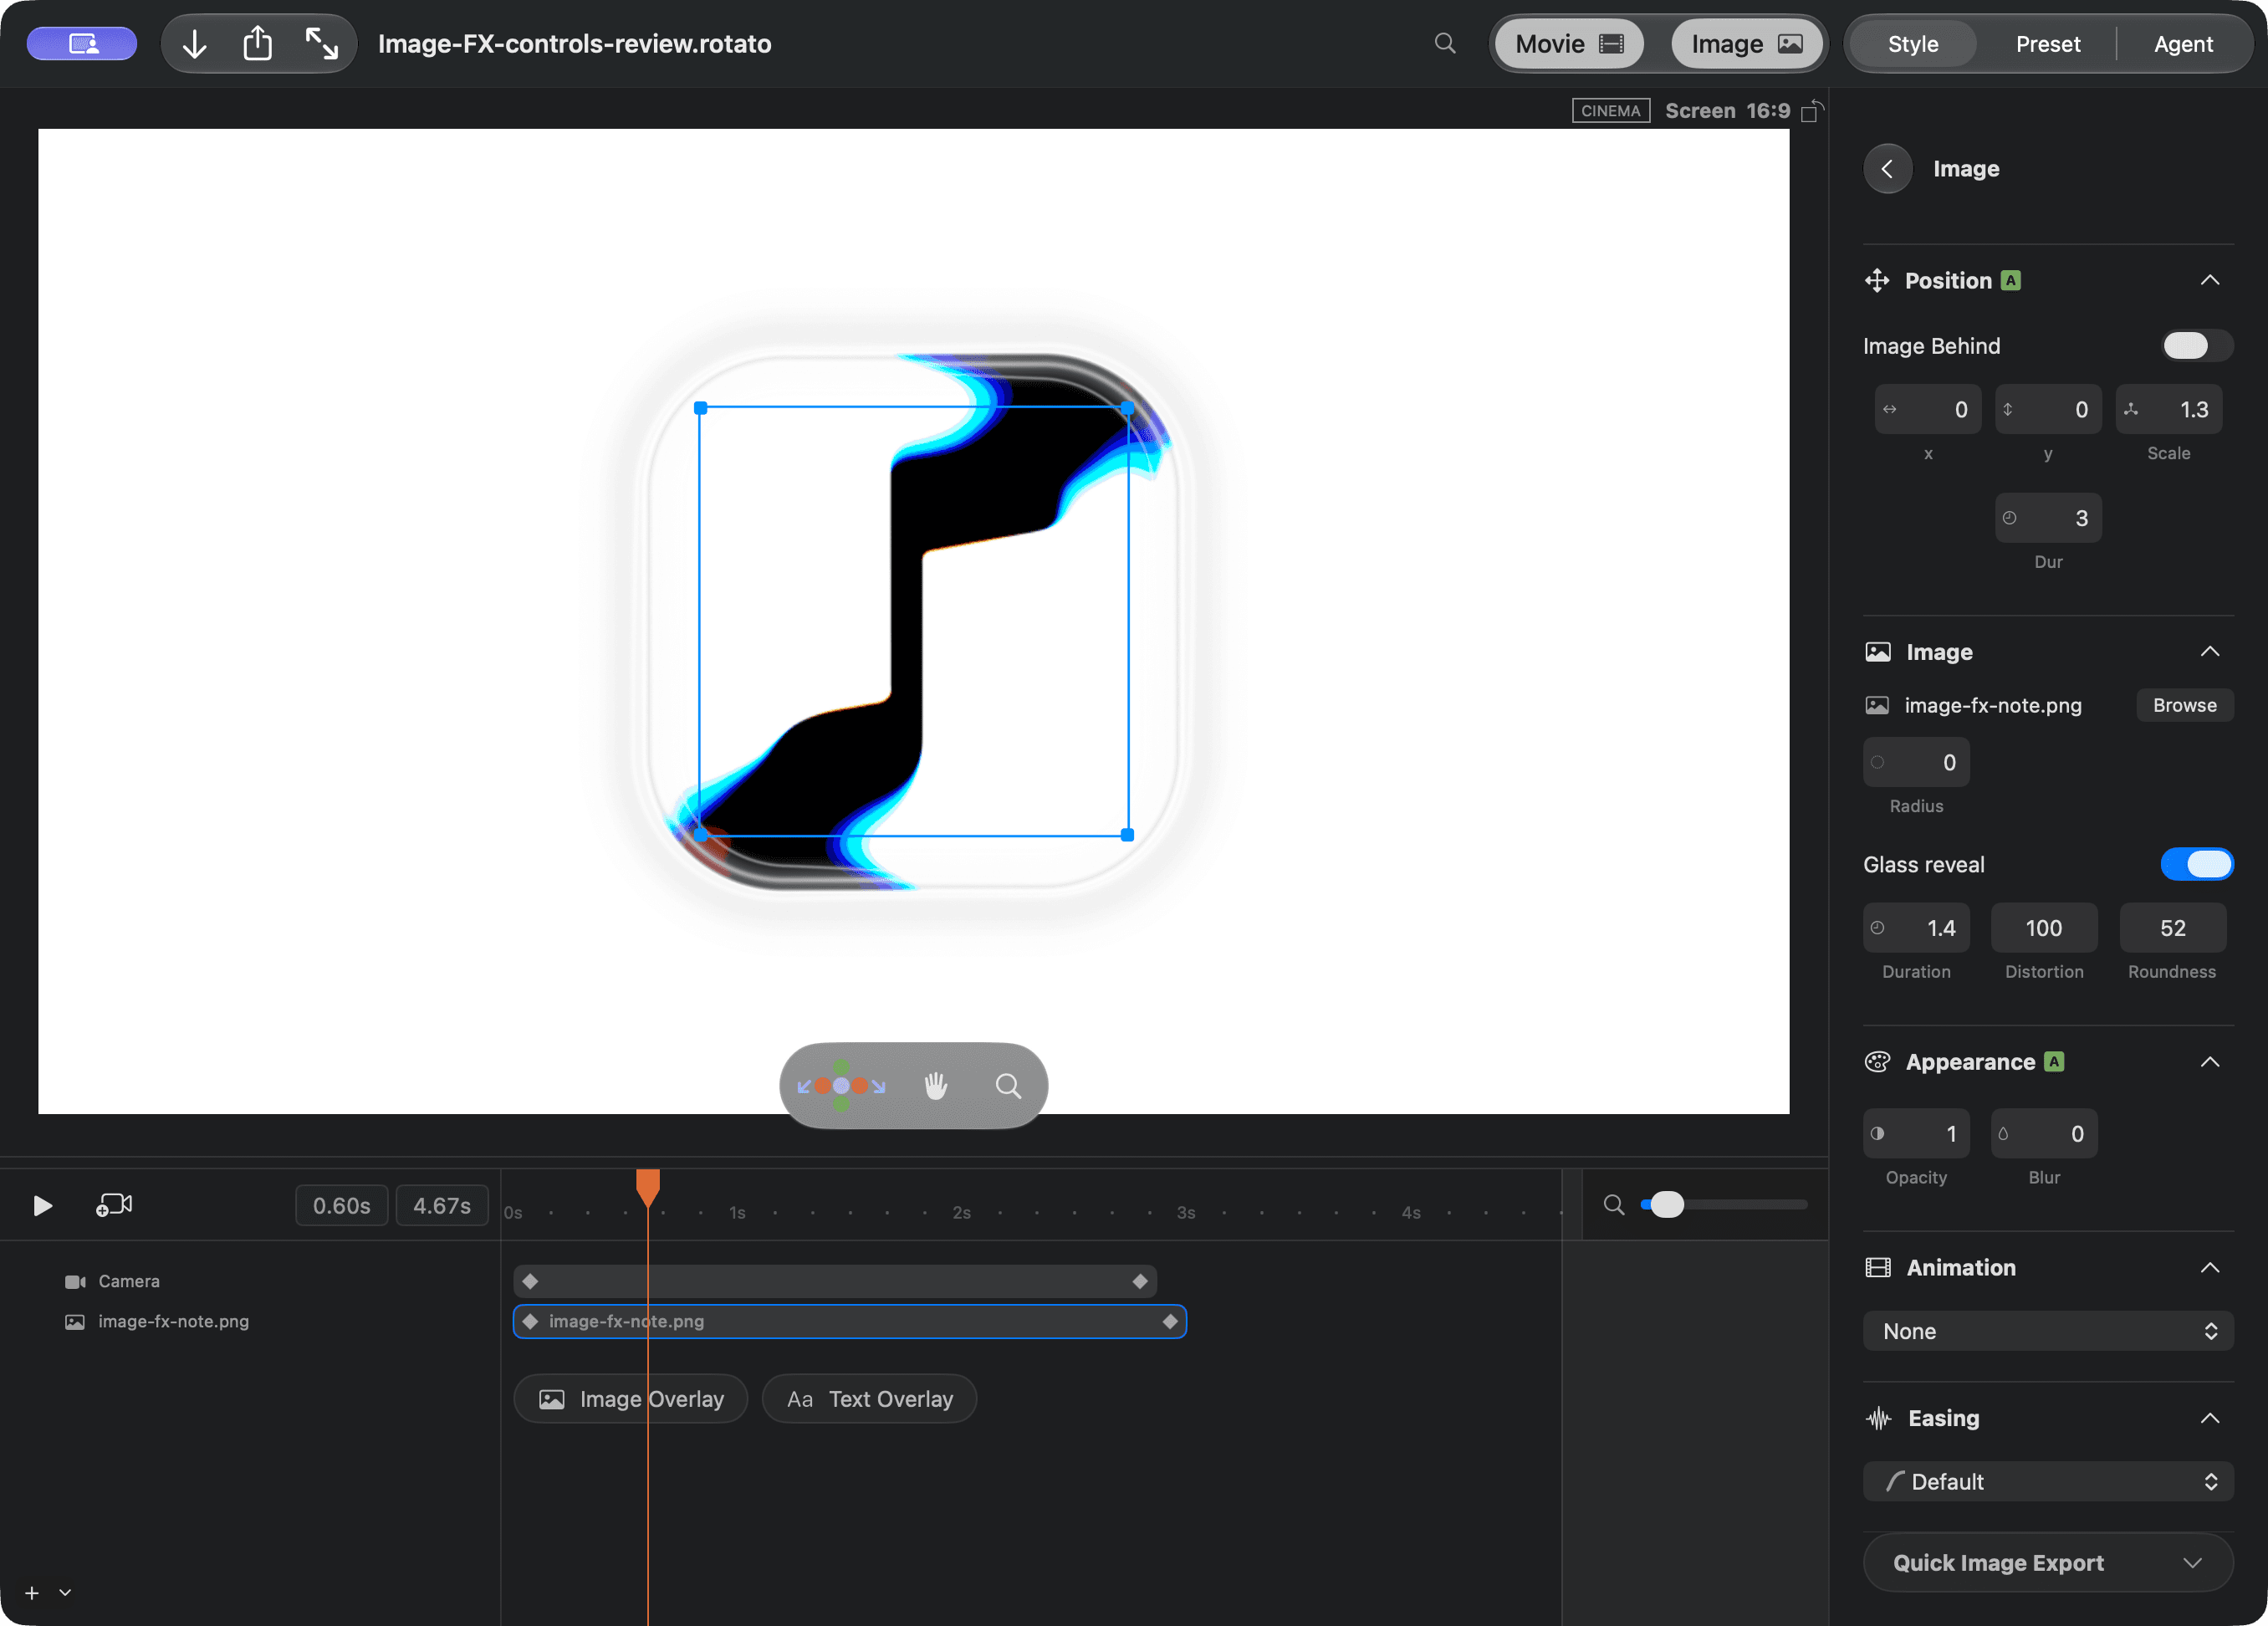This screenshot has width=2268, height=1626.
Task: Click the orange playhead marker
Action: click(648, 1186)
